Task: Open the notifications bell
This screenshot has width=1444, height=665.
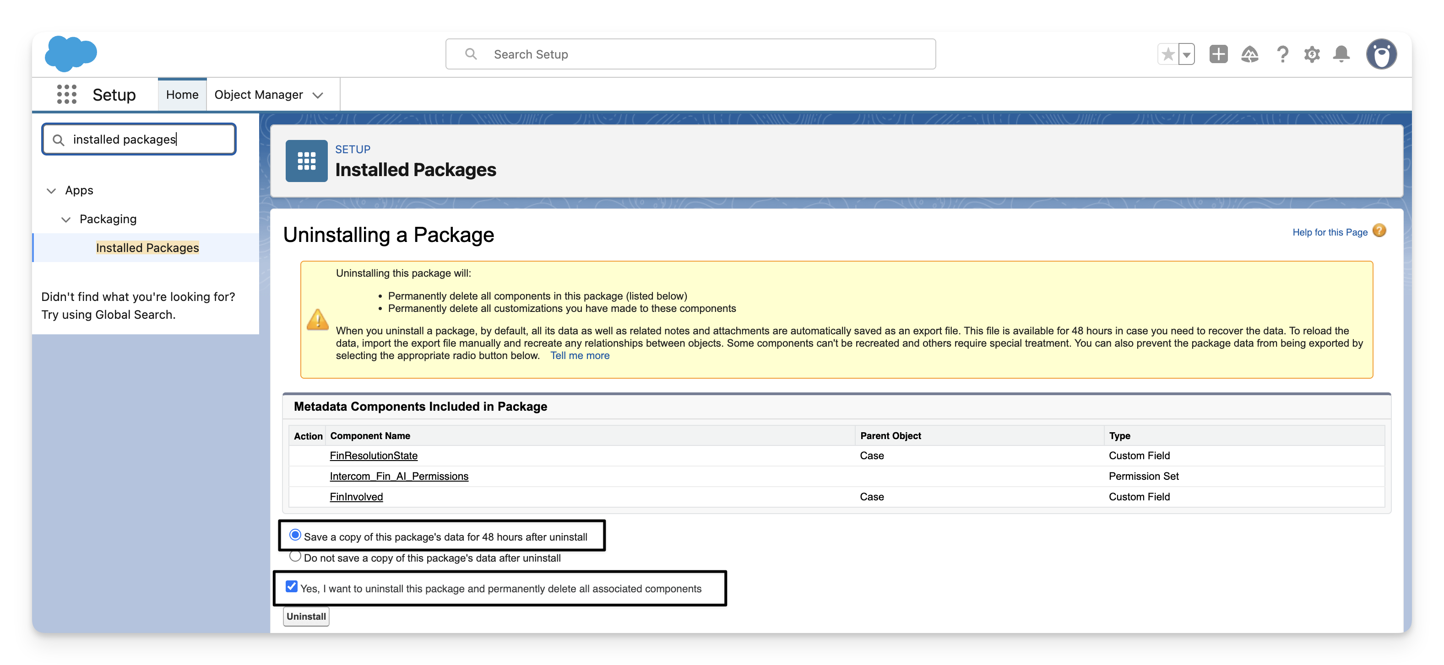Action: click(x=1341, y=54)
